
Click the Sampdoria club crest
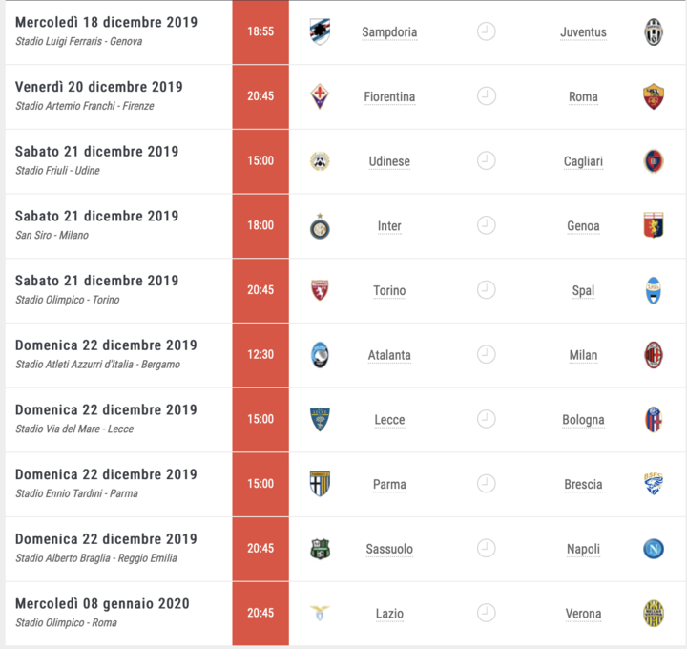(x=320, y=31)
